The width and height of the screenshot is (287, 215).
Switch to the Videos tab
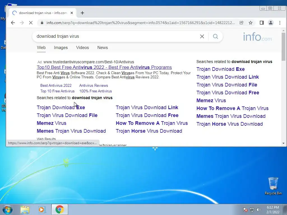[83, 48]
